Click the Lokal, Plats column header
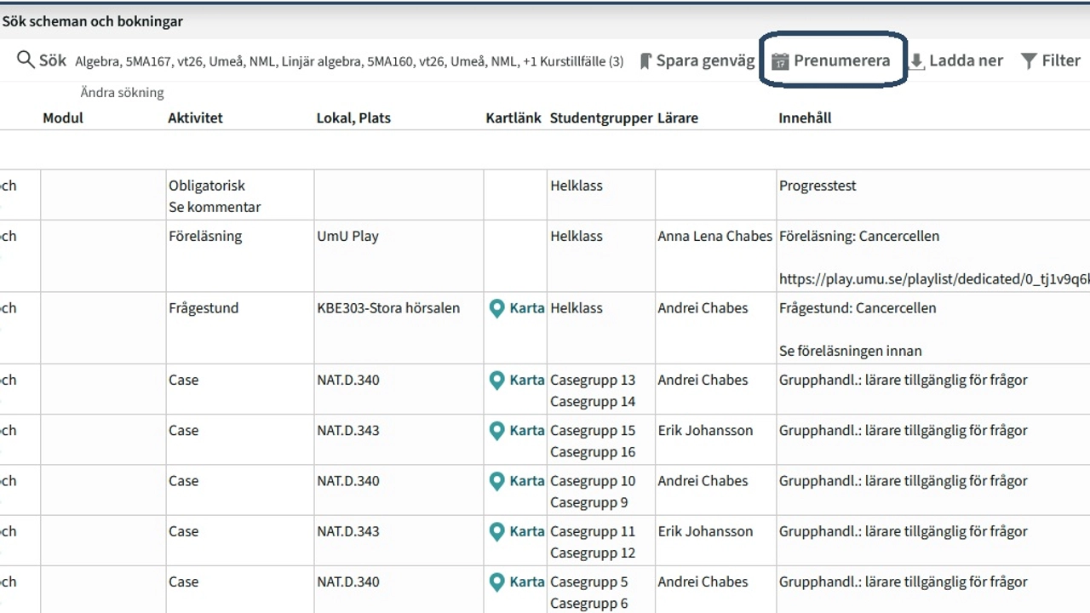The height and width of the screenshot is (613, 1090). coord(353,118)
